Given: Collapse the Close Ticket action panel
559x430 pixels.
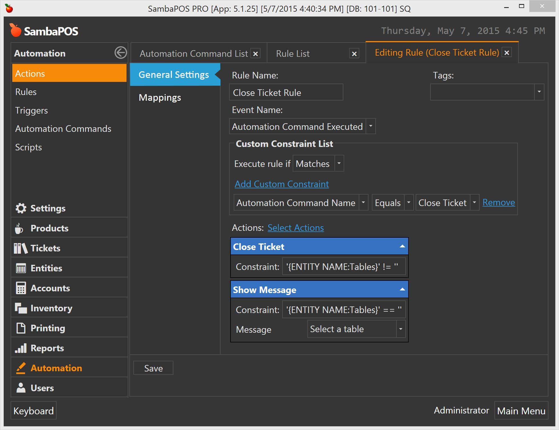Looking at the screenshot, I should click(402, 246).
